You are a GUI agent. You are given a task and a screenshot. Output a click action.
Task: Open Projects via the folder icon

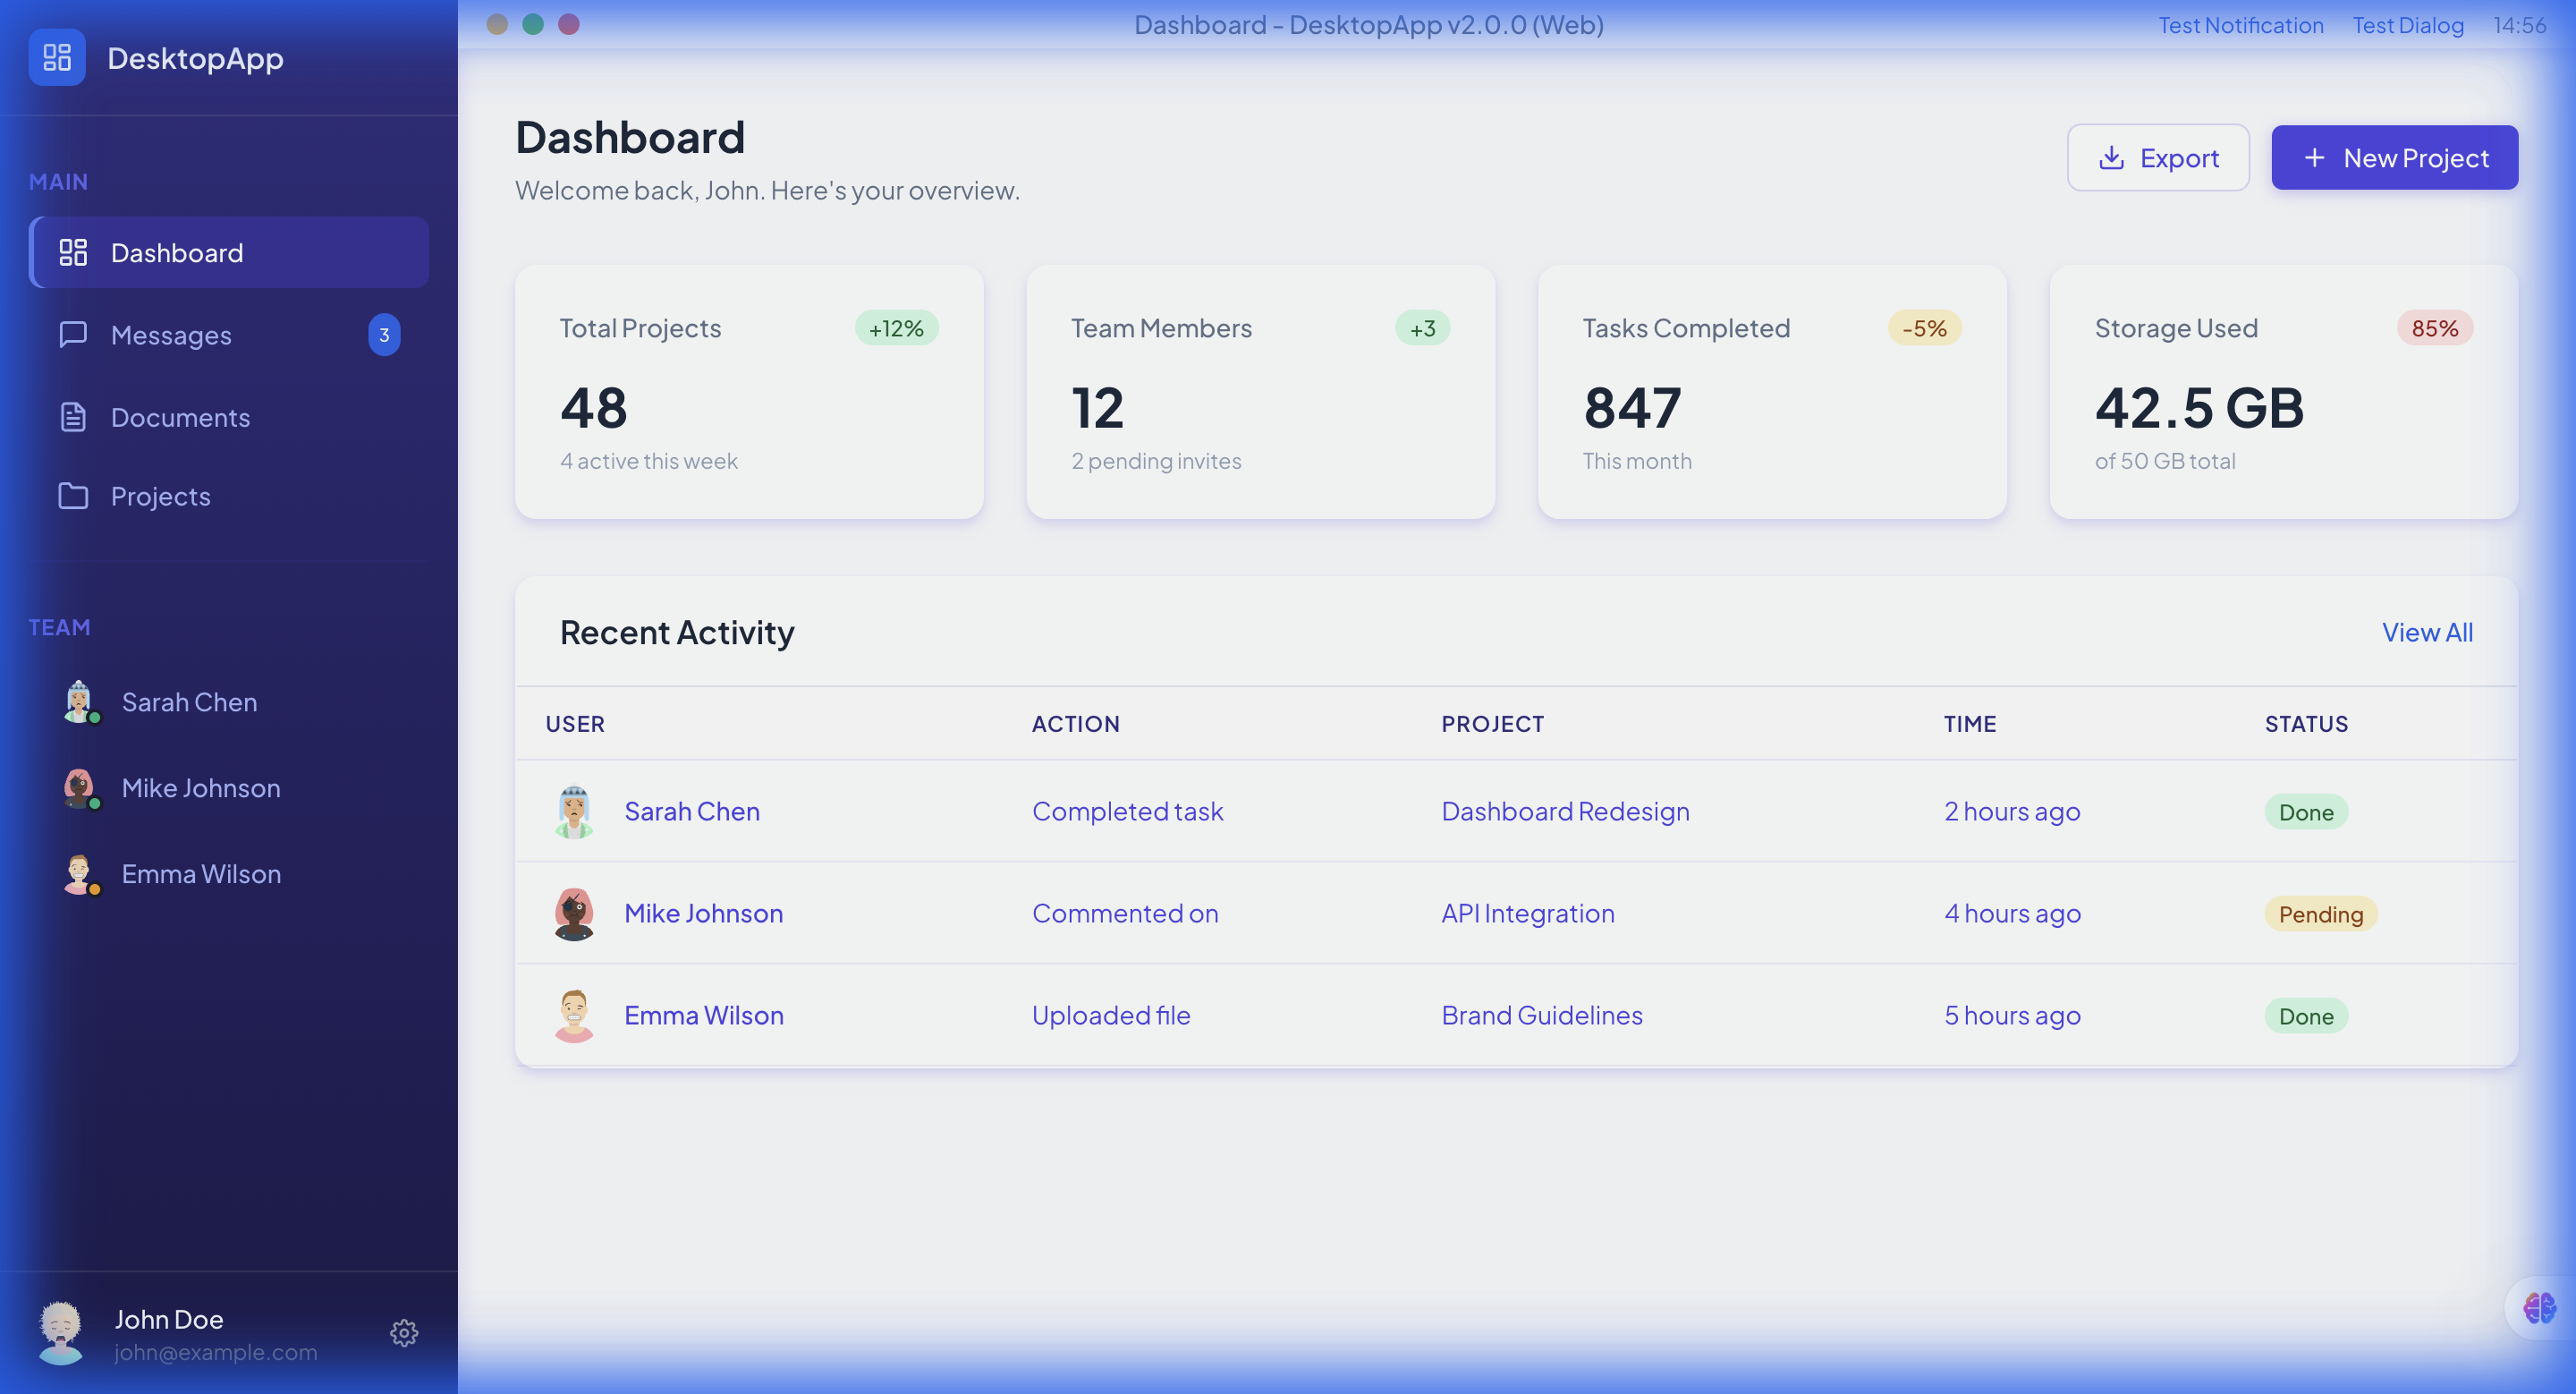tap(72, 496)
